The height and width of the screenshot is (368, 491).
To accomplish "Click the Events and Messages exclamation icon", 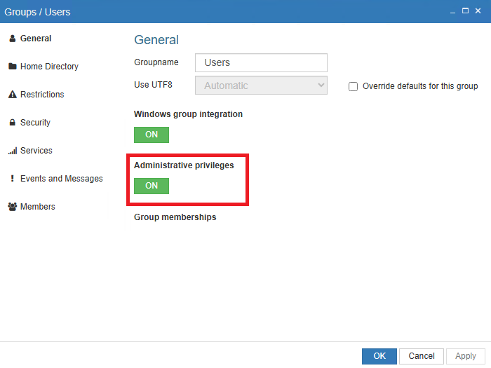I will click(x=12, y=179).
